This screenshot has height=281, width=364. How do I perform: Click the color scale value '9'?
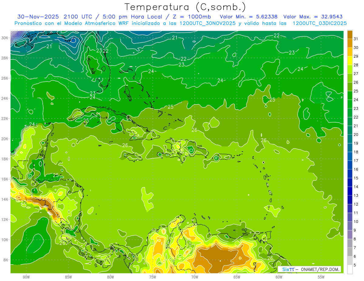tap(355, 230)
